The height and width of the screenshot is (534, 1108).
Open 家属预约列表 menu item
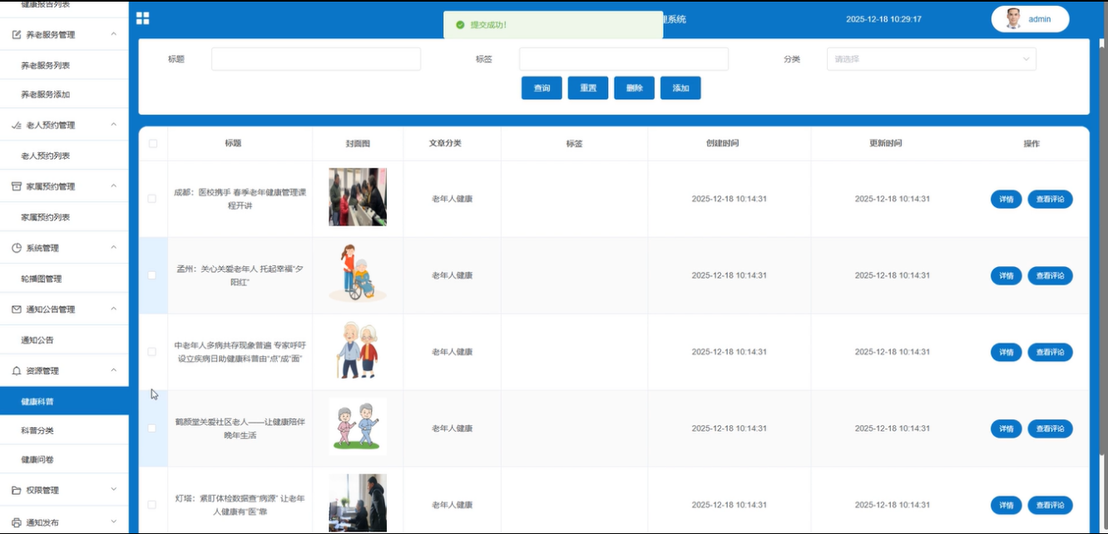(x=64, y=217)
